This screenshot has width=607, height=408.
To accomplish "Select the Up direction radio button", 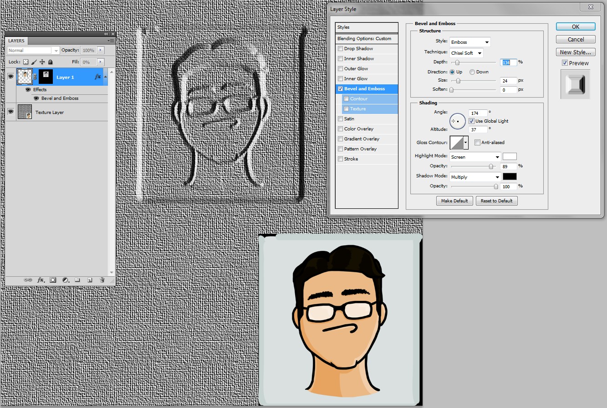I will 452,72.
